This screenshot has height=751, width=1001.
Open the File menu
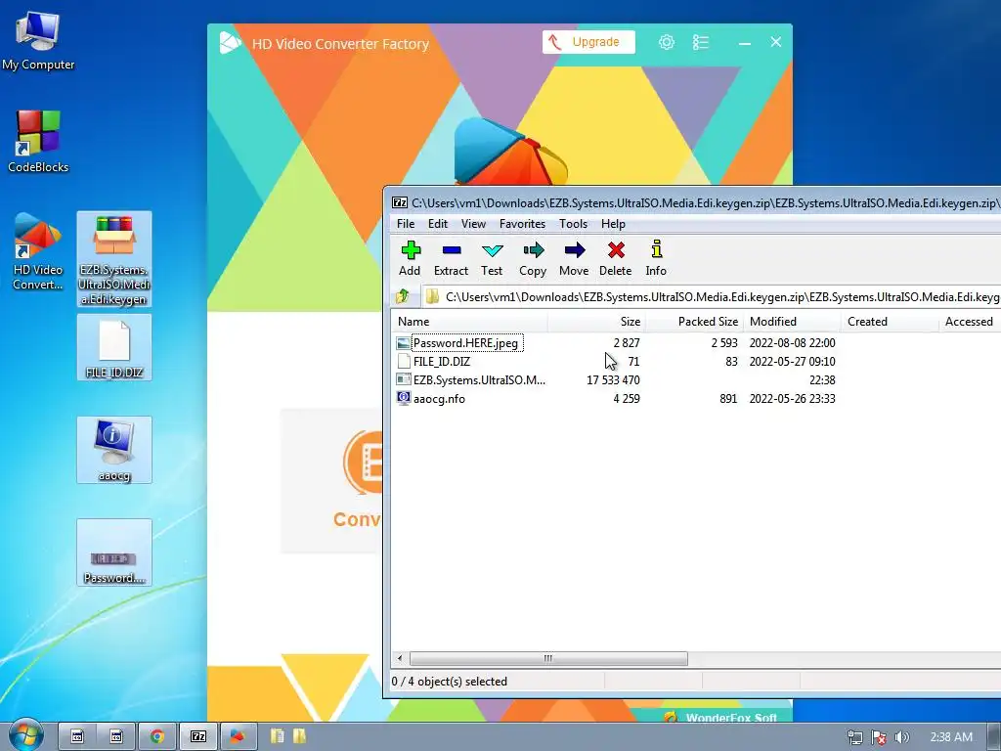pyautogui.click(x=406, y=224)
